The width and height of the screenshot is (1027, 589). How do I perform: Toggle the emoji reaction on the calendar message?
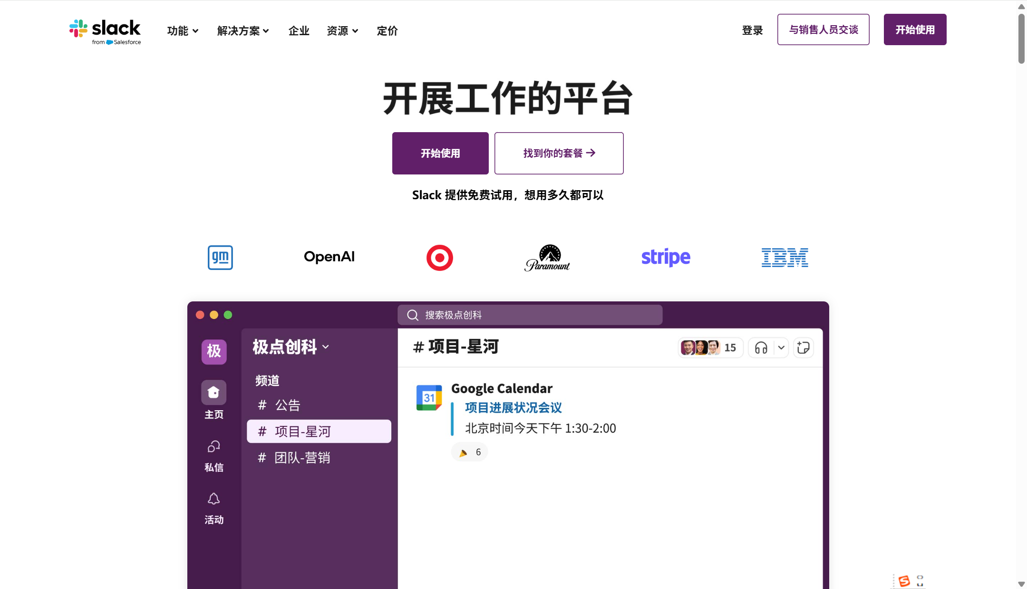pyautogui.click(x=469, y=452)
